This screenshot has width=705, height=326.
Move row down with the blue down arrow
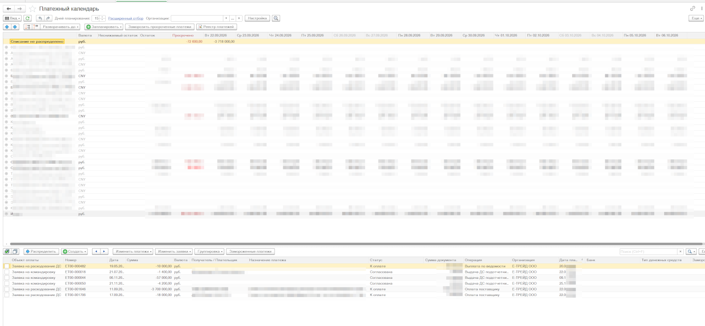coord(15,27)
